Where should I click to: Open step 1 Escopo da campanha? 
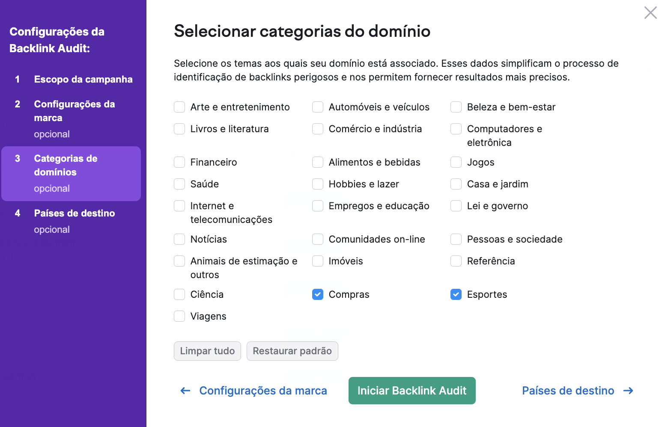pos(71,79)
